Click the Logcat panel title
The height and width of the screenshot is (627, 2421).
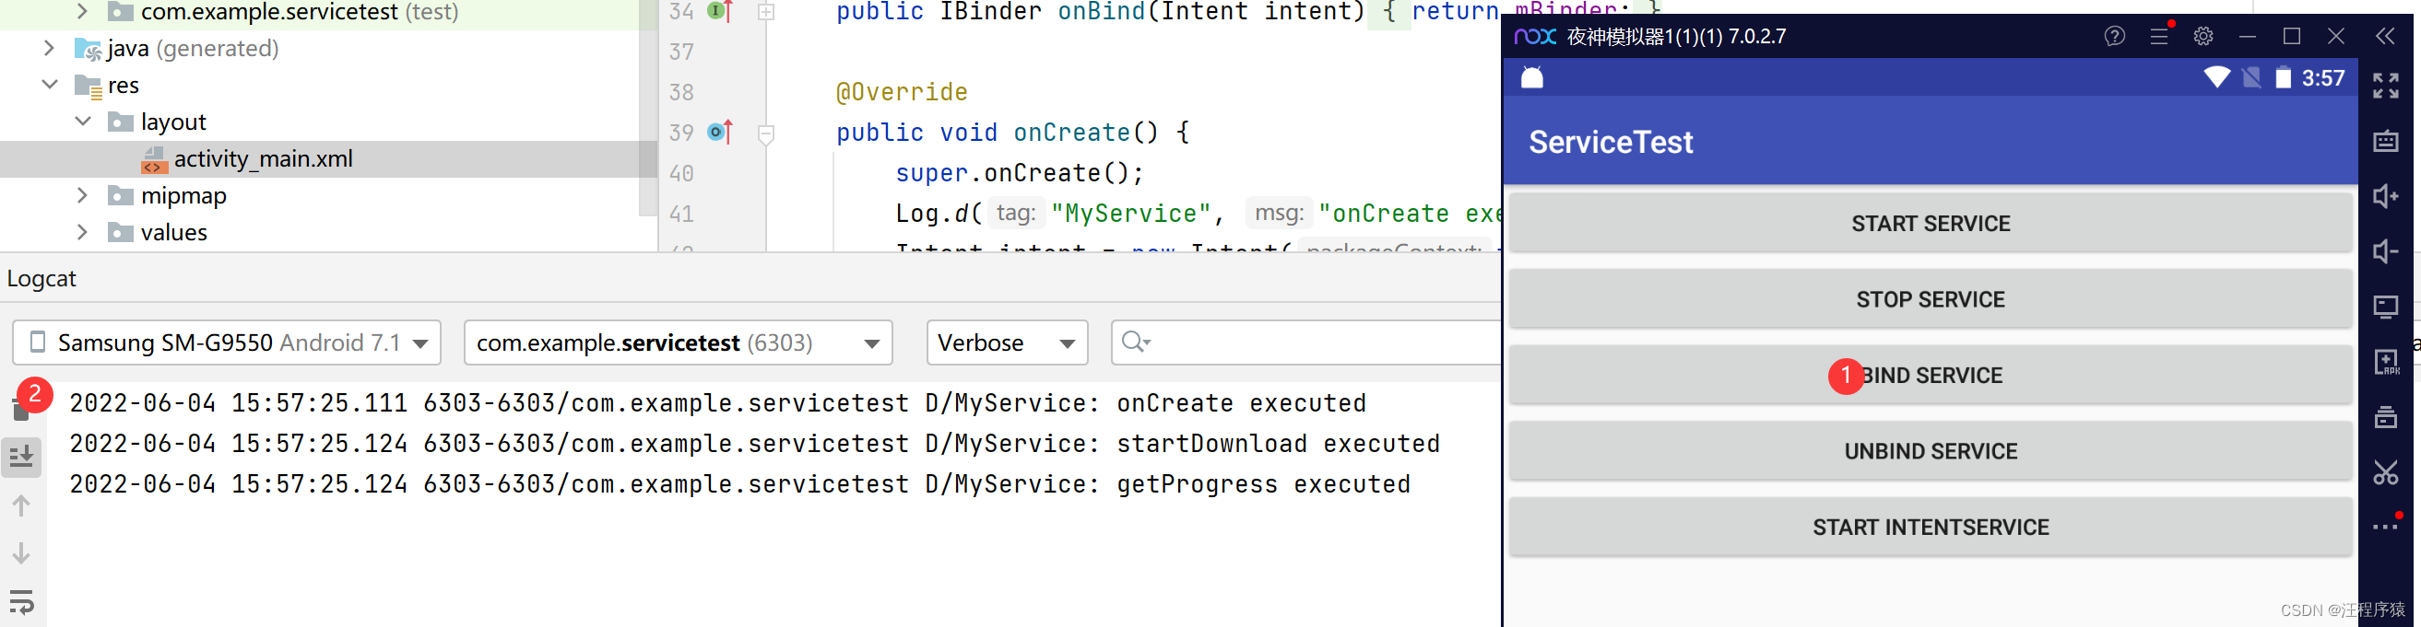(41, 279)
